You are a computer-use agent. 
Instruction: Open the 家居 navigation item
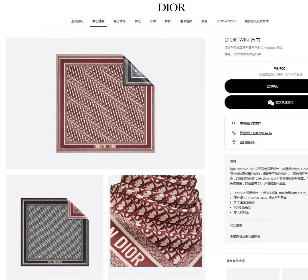[204, 21]
